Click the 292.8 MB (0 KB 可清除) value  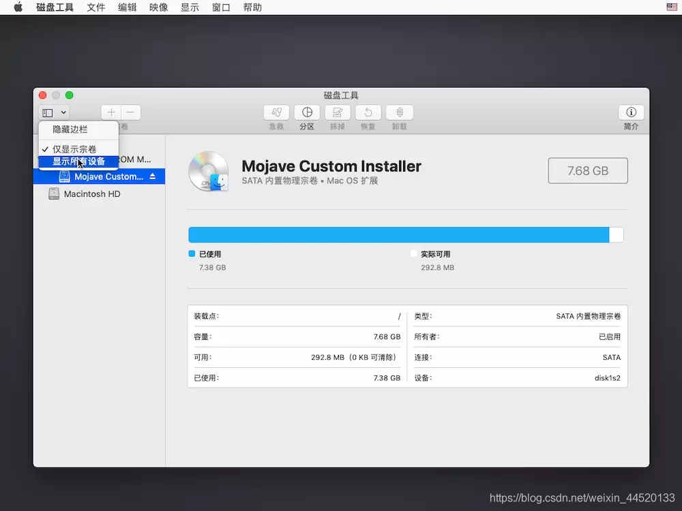click(355, 357)
